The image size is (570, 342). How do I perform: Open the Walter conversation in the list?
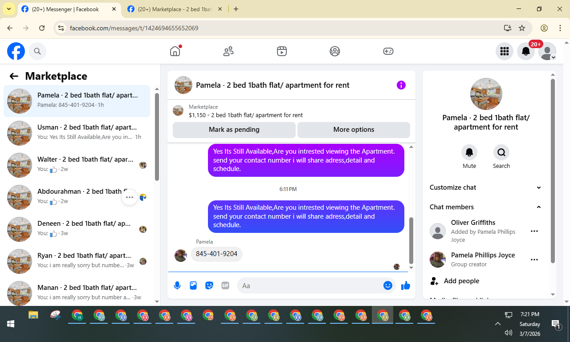coord(77,165)
